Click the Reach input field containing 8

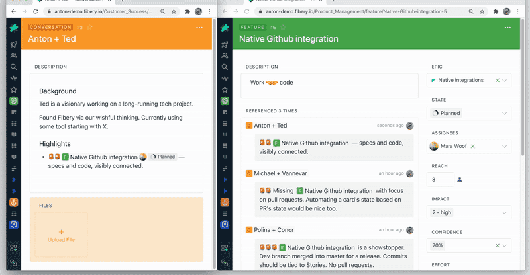click(442, 179)
